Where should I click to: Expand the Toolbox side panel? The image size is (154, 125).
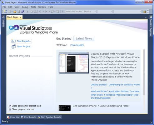tap(3, 21)
